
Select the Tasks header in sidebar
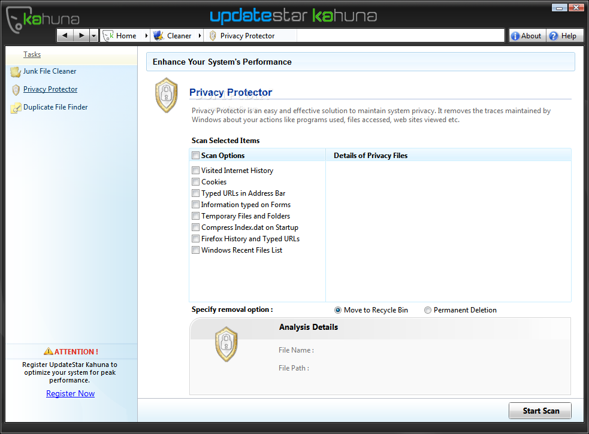point(32,54)
